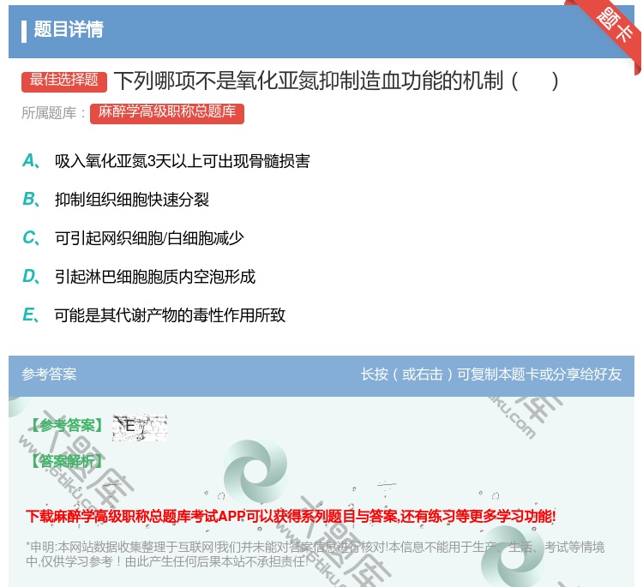
Task: Click the gray 申明 disclaimer text
Action: tap(315, 554)
